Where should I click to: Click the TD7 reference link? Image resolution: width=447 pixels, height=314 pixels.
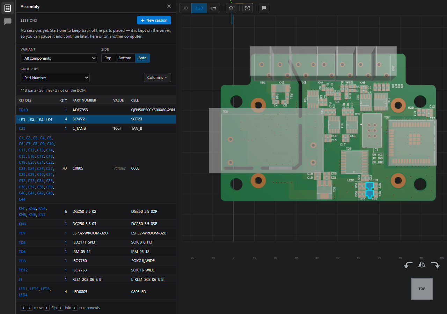22,233
